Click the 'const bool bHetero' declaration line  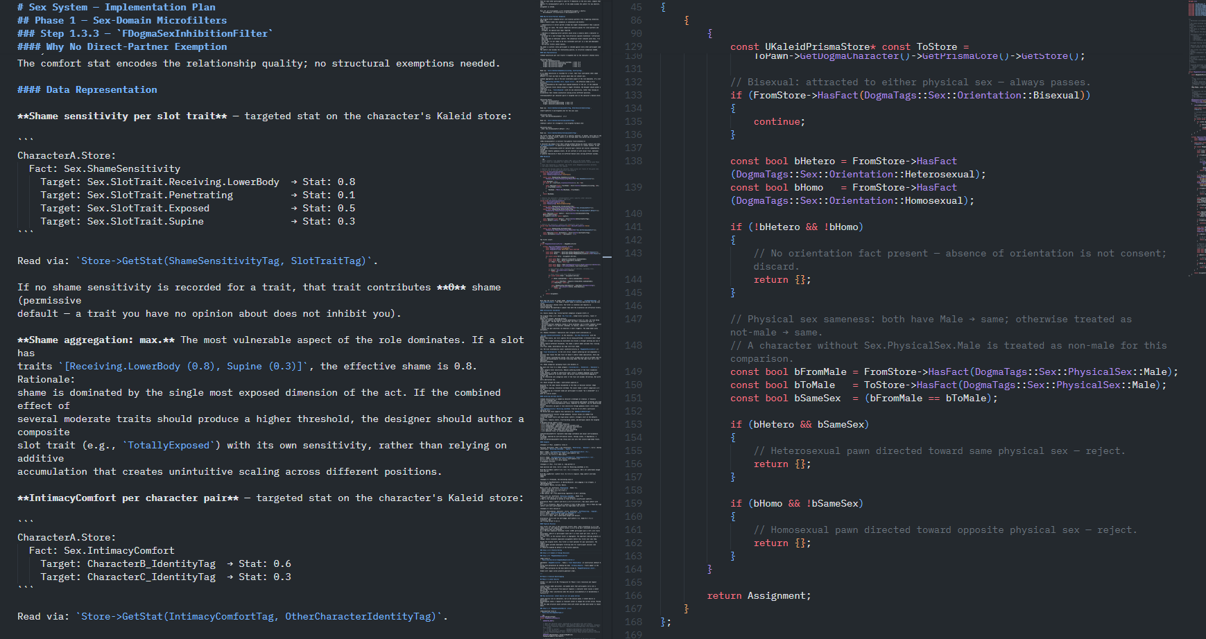click(858, 168)
